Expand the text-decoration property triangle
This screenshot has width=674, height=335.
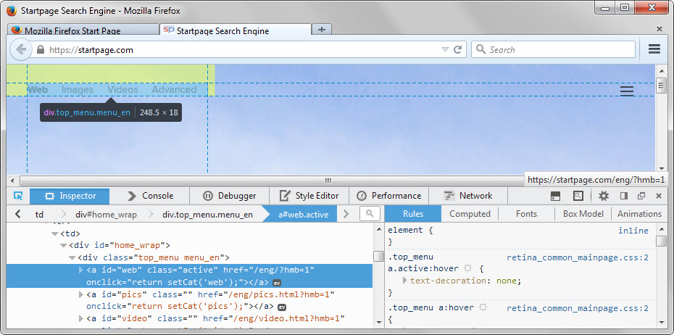point(404,281)
